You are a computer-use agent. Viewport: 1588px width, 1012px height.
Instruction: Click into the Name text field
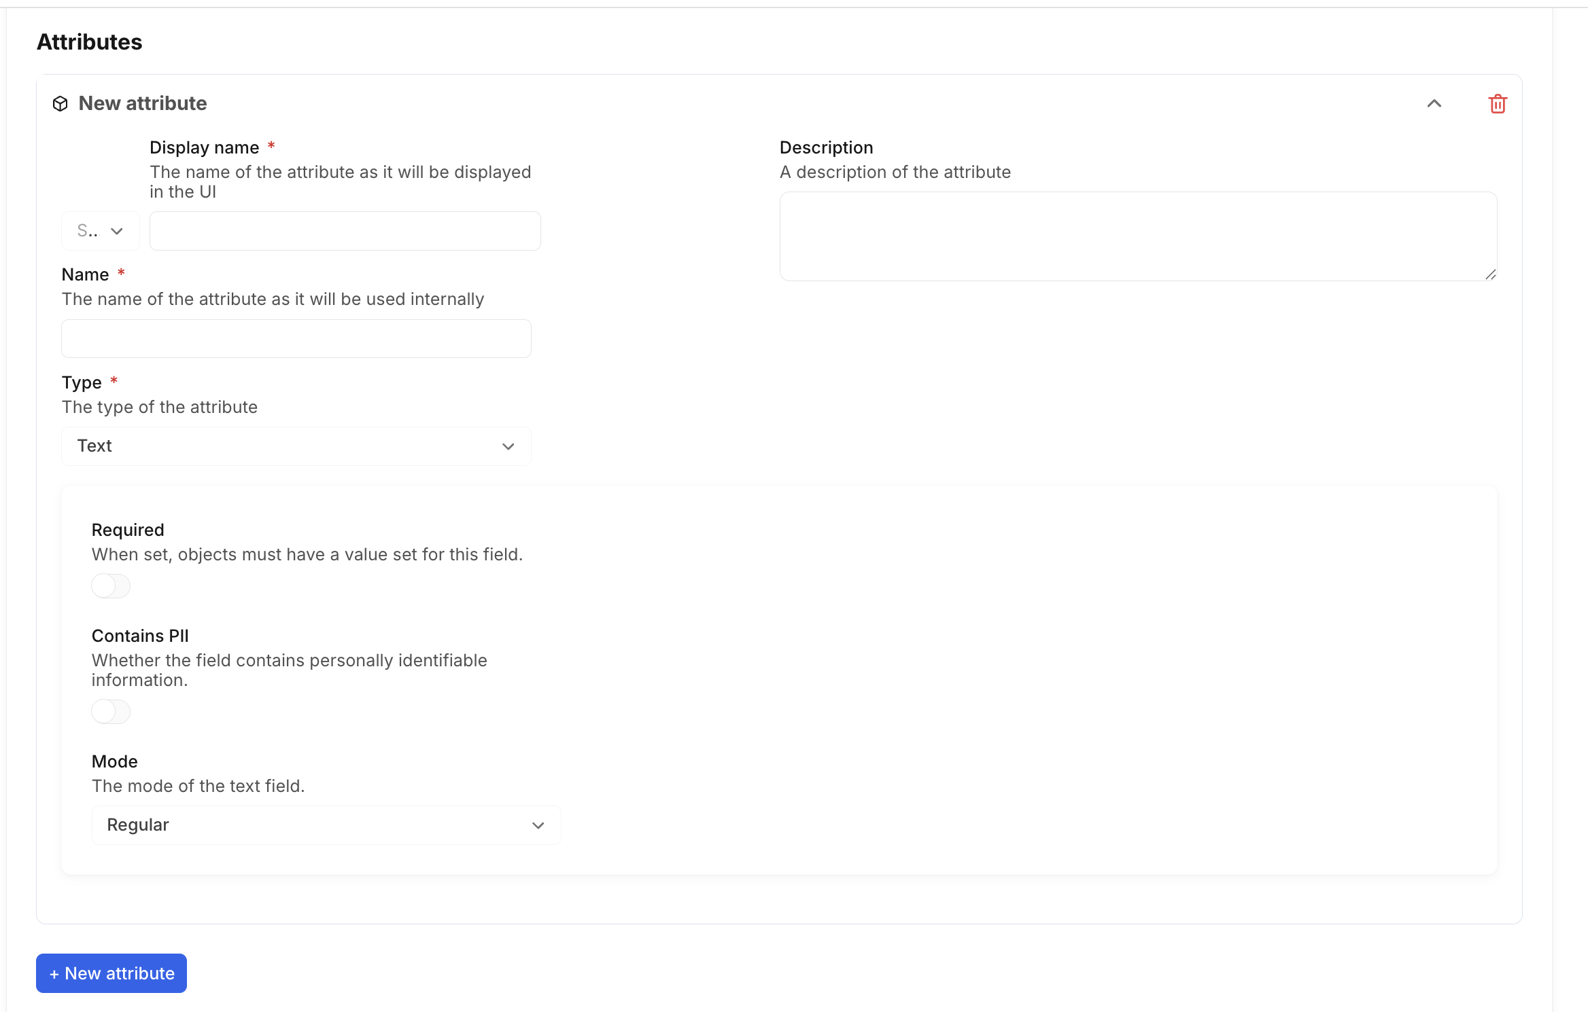click(x=296, y=338)
